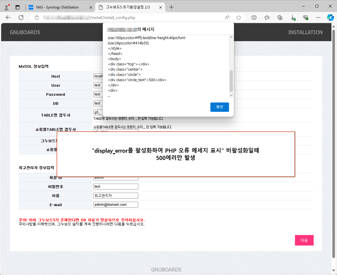Click the browser Back arrow
The image size is (337, 275).
click(8, 18)
